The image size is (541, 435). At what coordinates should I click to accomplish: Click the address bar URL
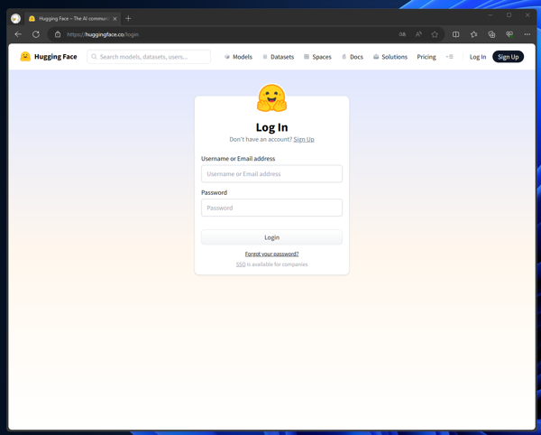(103, 34)
